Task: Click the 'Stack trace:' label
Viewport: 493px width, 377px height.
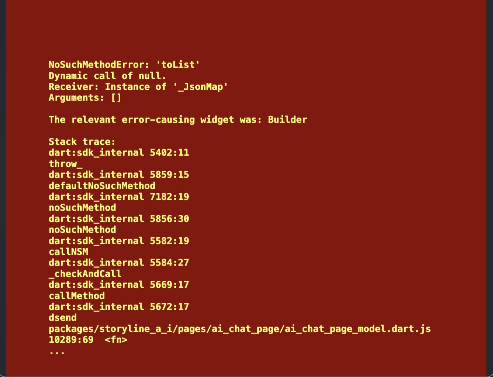Action: (x=82, y=142)
